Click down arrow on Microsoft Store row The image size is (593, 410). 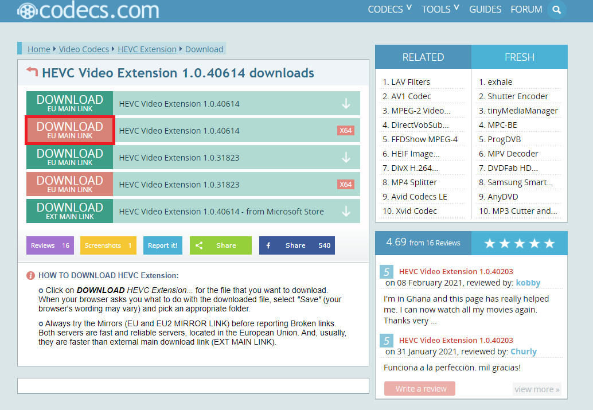[x=346, y=212]
